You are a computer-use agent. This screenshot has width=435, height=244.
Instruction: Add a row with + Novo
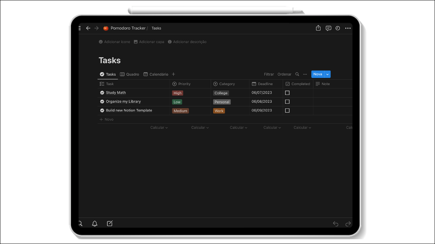coord(106,119)
